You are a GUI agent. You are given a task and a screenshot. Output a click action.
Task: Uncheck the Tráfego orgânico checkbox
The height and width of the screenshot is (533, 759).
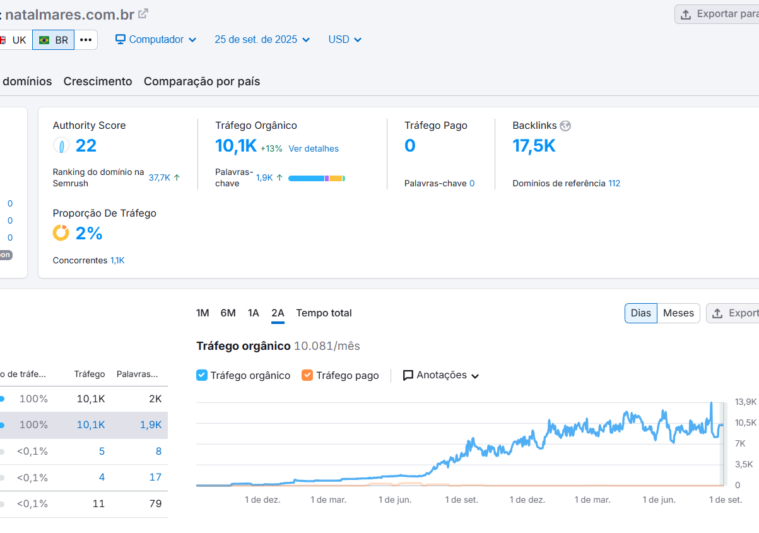(x=202, y=375)
